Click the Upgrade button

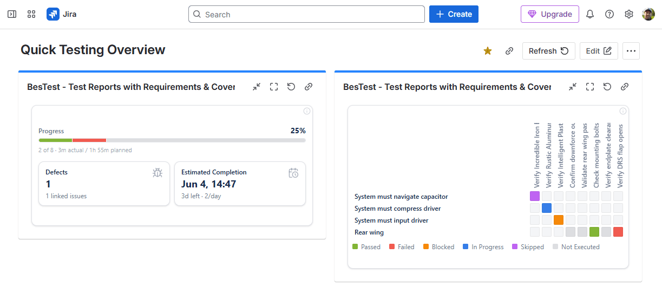coord(550,14)
